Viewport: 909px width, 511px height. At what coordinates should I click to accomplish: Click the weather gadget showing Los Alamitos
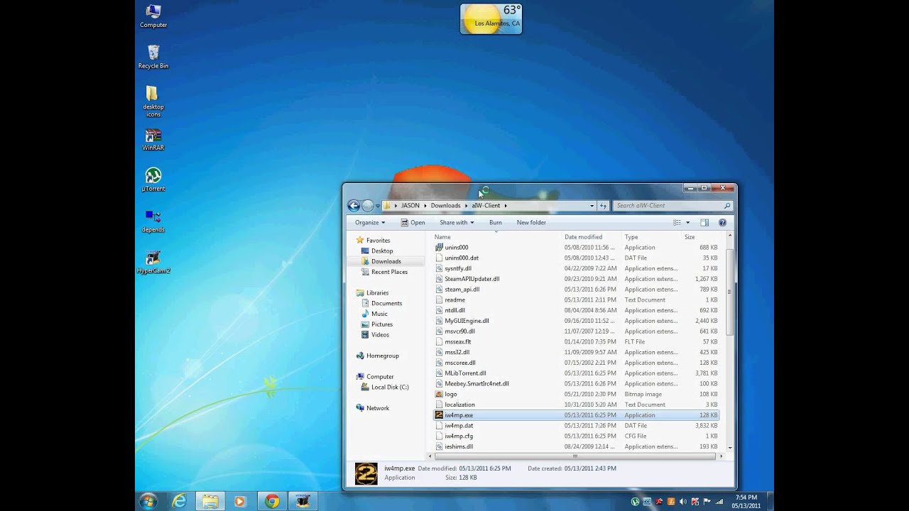point(491,19)
